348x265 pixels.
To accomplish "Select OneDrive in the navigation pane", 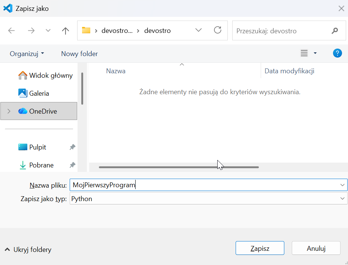I will (x=39, y=111).
